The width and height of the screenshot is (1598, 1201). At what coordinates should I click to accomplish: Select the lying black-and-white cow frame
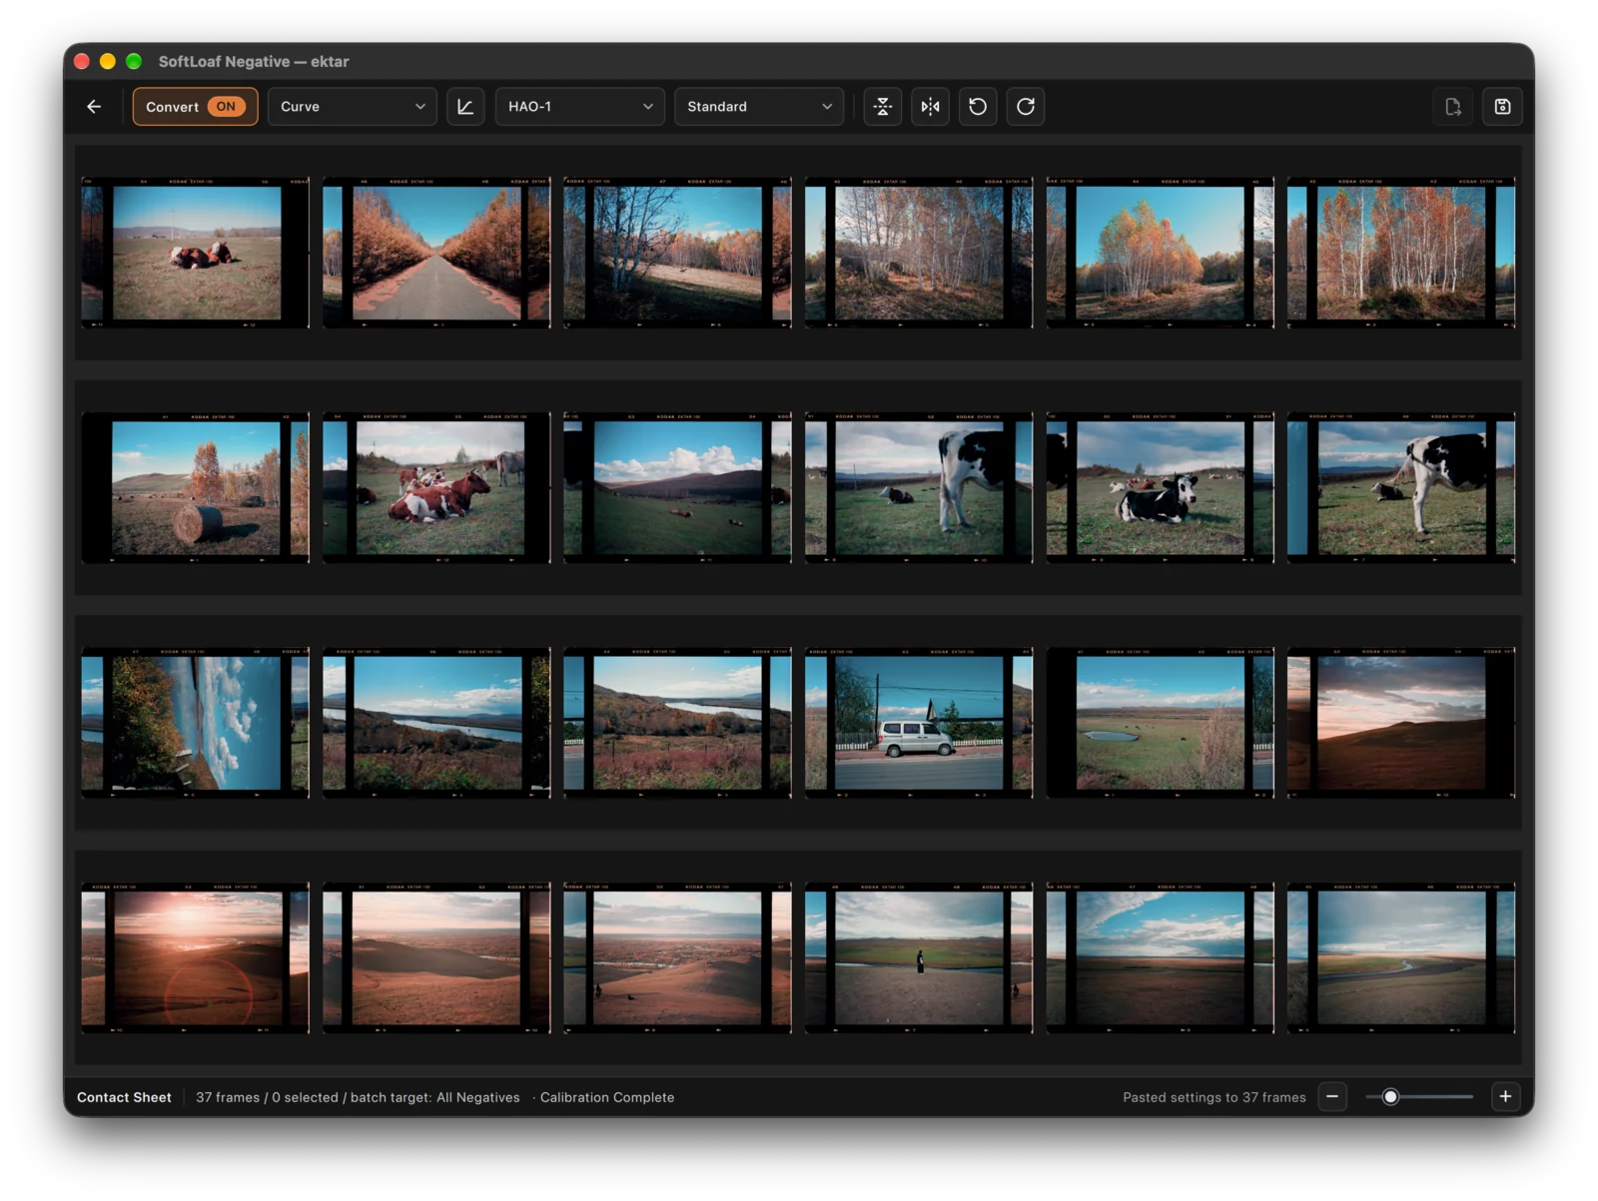[1161, 487]
